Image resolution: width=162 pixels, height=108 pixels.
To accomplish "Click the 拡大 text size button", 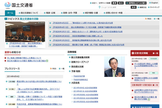I will (121, 3).
